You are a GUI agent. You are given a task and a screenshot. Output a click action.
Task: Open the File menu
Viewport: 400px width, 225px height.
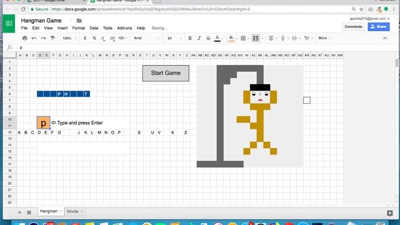pos(24,28)
